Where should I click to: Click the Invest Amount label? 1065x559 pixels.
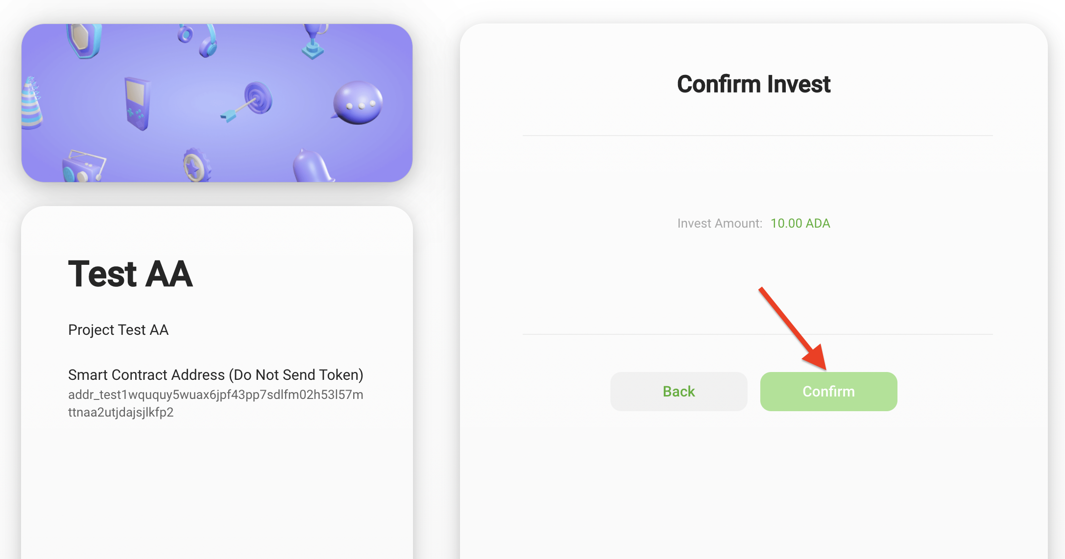click(x=720, y=223)
